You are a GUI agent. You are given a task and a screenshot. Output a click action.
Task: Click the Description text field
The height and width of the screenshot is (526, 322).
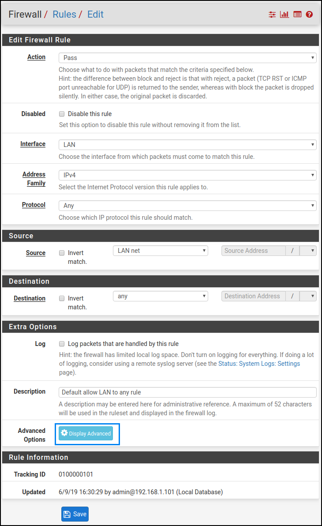(187, 392)
